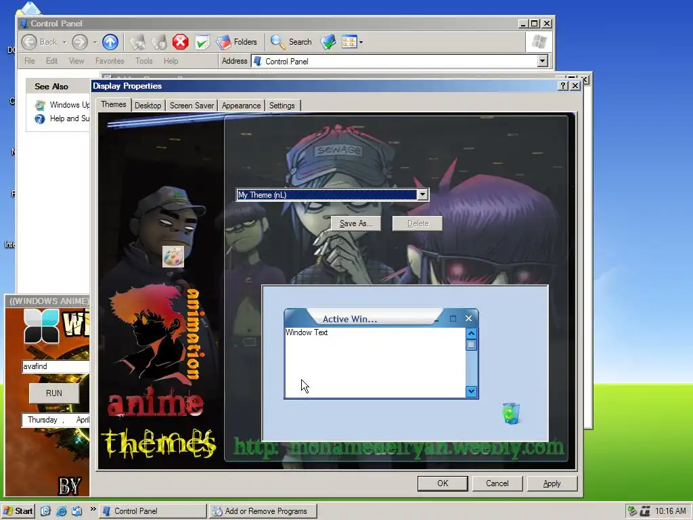
Task: Click the Views icon in Control Panel toolbar
Action: 349,42
